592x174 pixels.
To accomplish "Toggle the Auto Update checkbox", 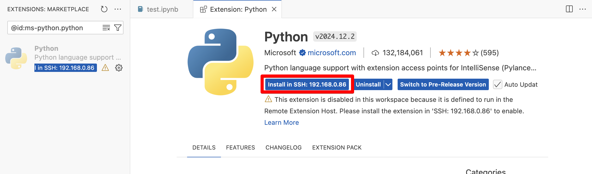I will [x=497, y=84].
